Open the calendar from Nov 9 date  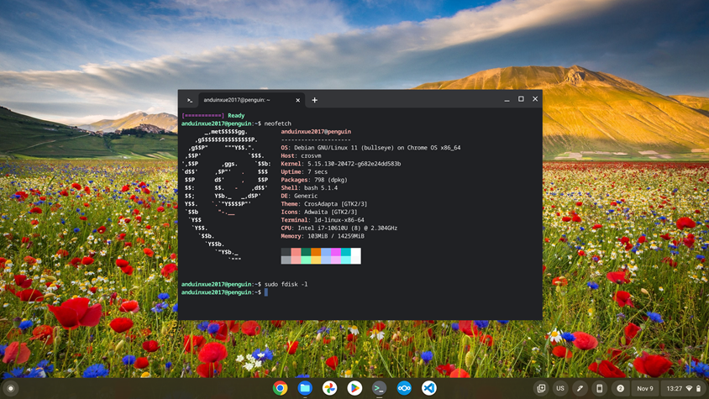click(644, 388)
